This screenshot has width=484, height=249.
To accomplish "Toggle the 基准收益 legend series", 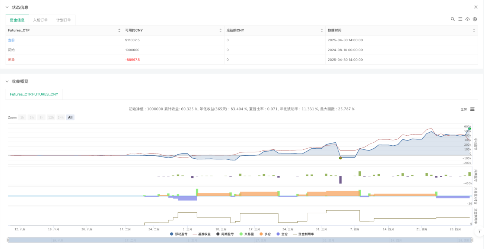I will (202, 234).
